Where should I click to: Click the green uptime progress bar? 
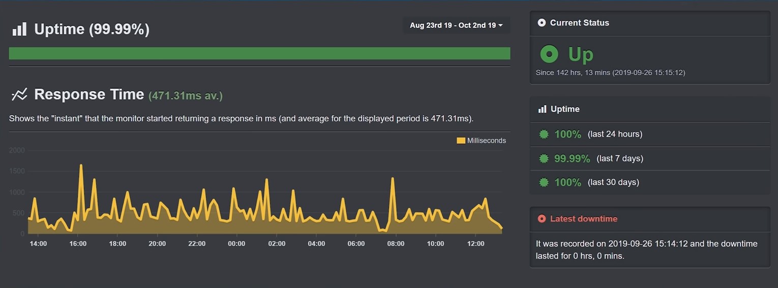point(259,53)
